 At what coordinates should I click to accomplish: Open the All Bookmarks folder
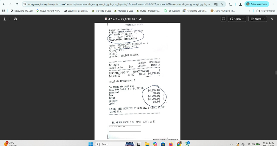coord(266,11)
